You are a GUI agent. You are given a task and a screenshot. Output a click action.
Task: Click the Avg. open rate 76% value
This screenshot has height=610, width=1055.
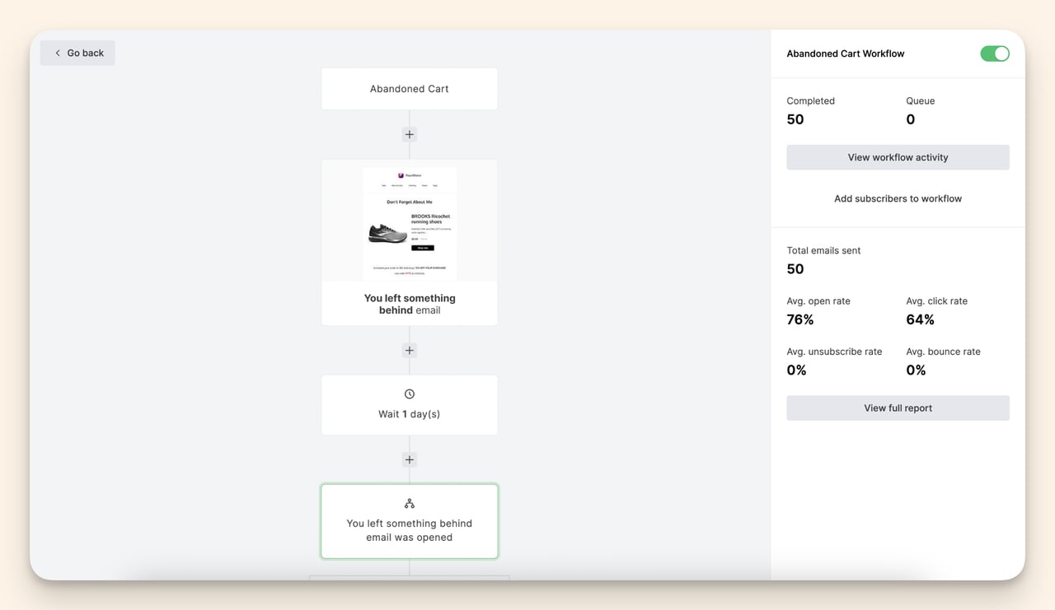[x=800, y=319]
